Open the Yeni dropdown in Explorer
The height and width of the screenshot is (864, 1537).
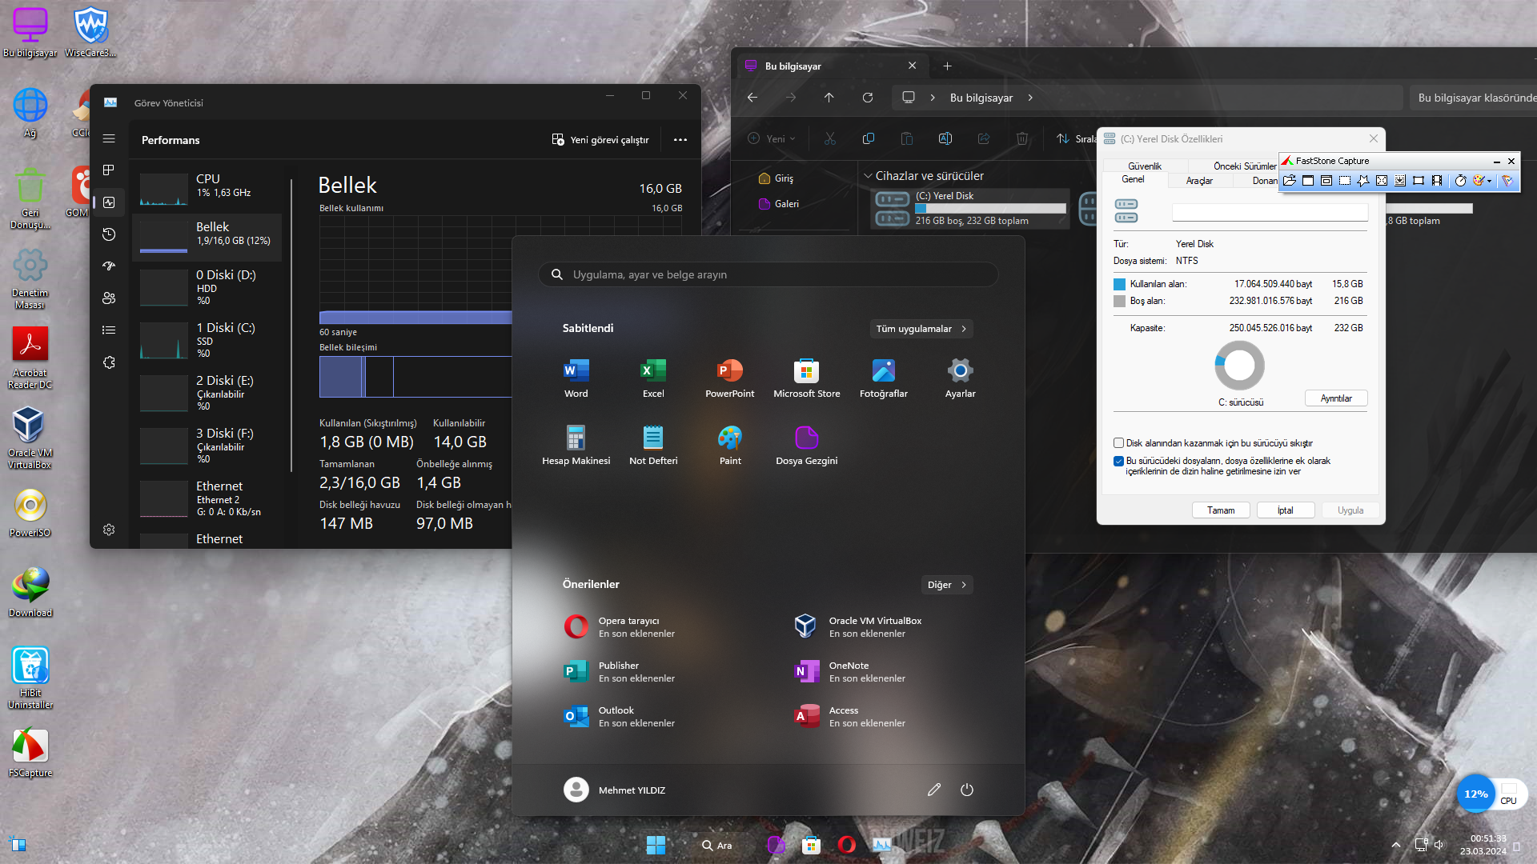pyautogui.click(x=772, y=139)
